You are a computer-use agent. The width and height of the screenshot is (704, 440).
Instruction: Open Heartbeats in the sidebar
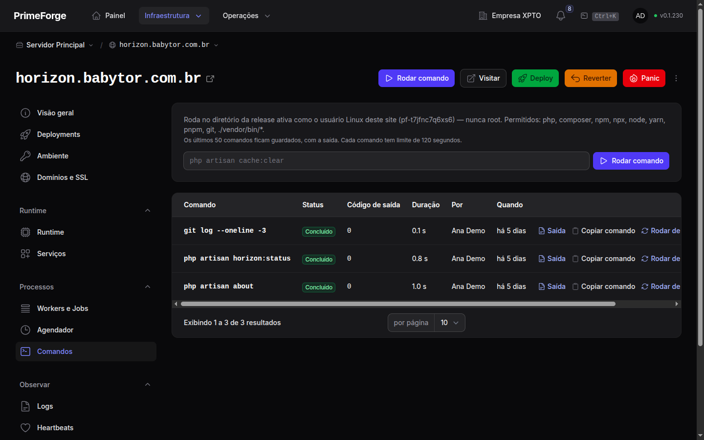coord(86,428)
